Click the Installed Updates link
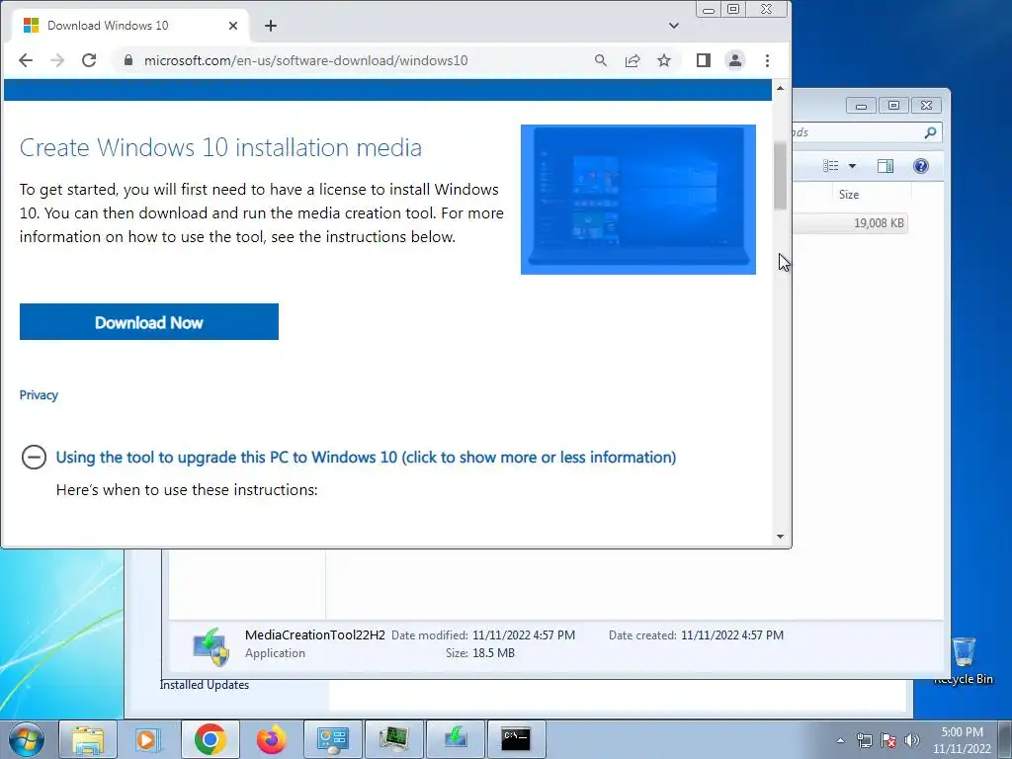 coord(205,685)
